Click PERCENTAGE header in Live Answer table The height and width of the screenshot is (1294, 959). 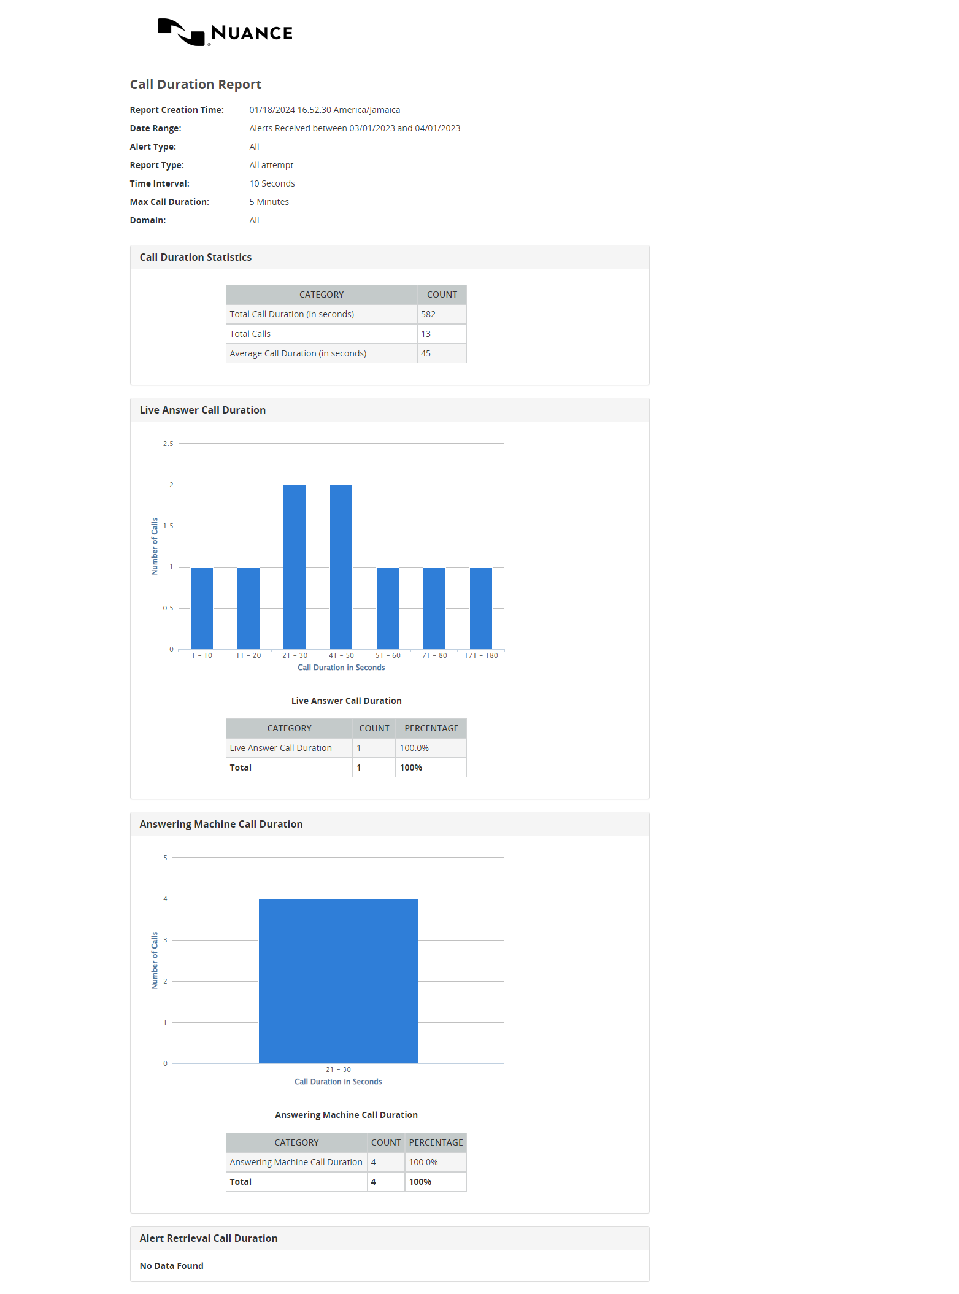431,728
